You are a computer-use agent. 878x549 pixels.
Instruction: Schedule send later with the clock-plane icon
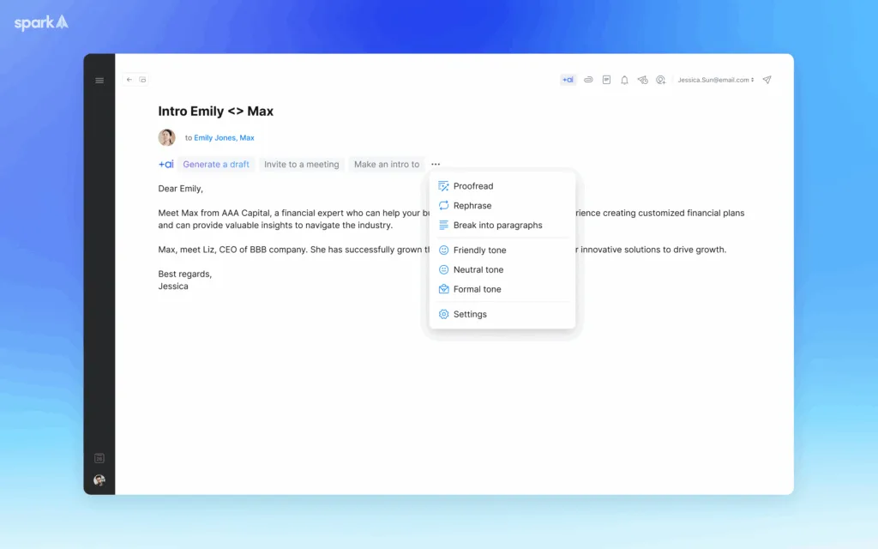(x=642, y=79)
